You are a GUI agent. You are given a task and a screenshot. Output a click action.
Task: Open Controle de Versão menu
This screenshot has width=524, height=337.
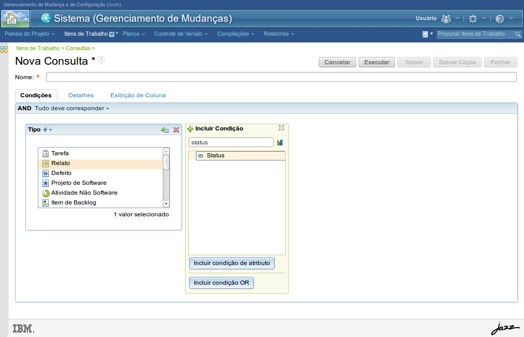point(181,34)
